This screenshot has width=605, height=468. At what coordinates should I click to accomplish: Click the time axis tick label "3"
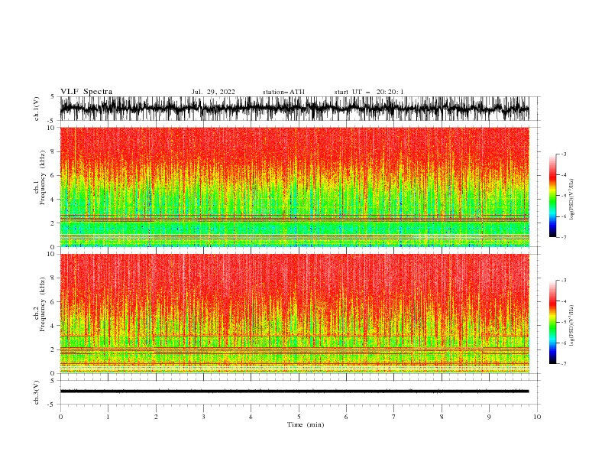click(x=203, y=417)
